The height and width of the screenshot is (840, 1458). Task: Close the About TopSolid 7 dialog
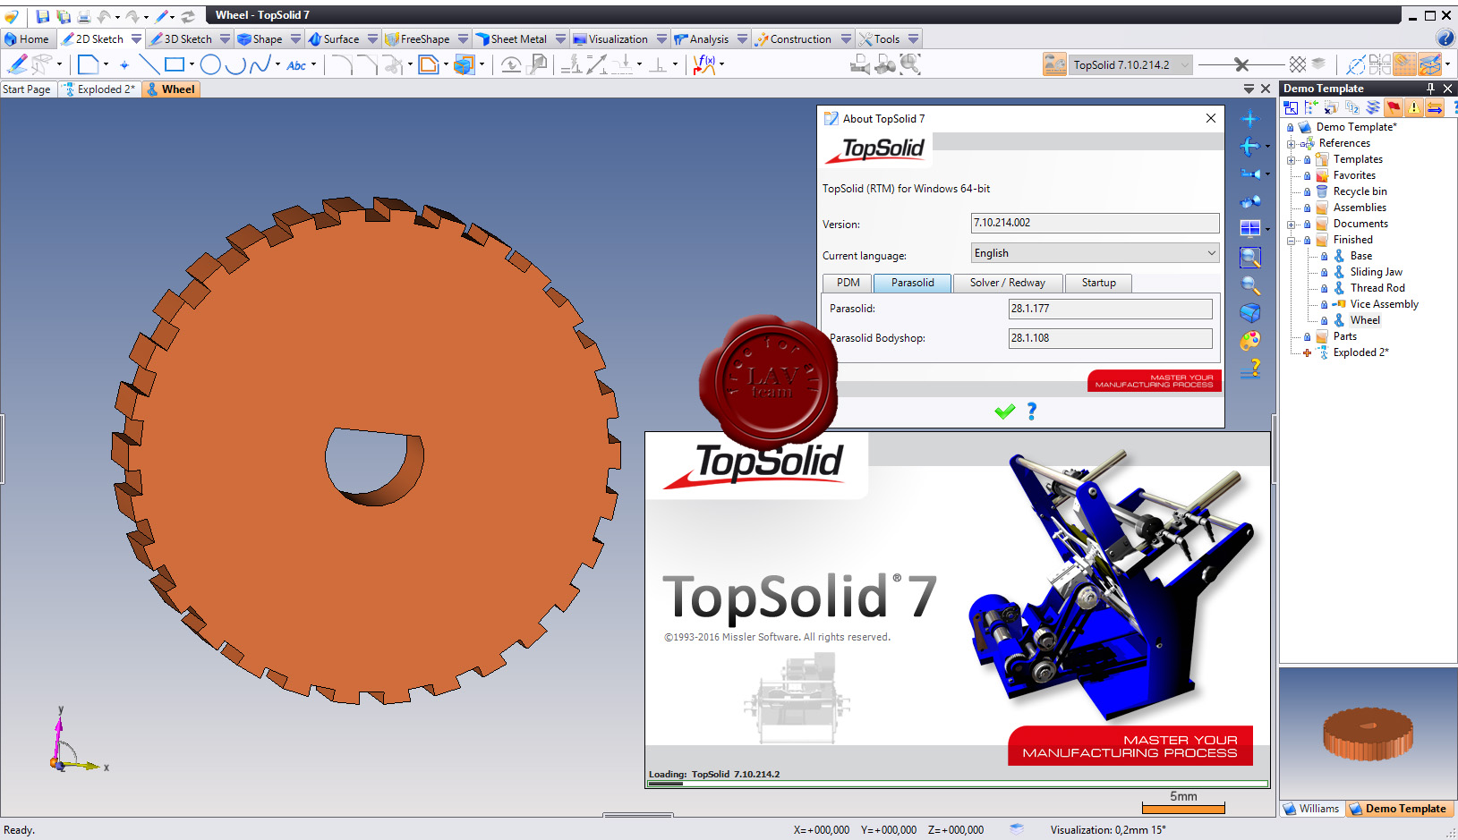(1210, 118)
